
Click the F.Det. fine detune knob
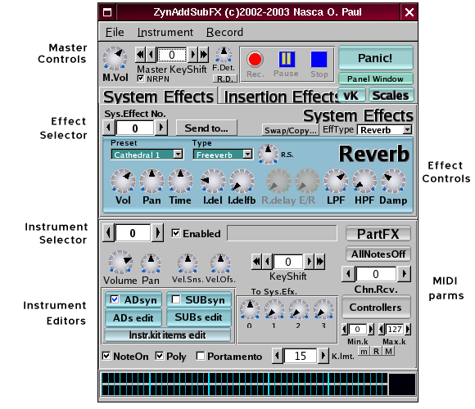[x=224, y=55]
